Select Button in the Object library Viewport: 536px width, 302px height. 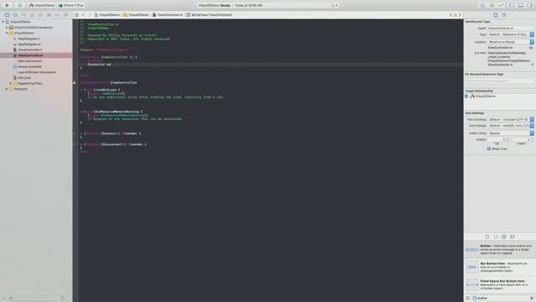click(x=500, y=249)
